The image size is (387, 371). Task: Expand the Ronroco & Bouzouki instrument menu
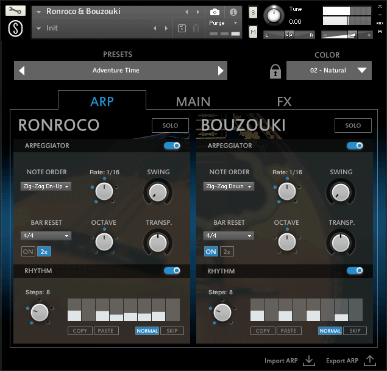click(39, 12)
